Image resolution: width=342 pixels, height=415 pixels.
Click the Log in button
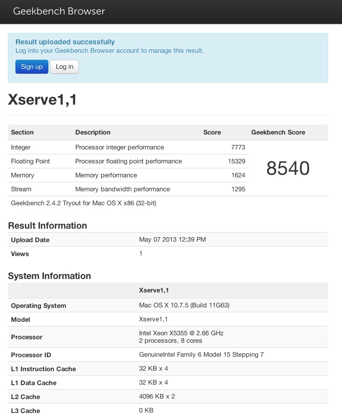coord(64,67)
